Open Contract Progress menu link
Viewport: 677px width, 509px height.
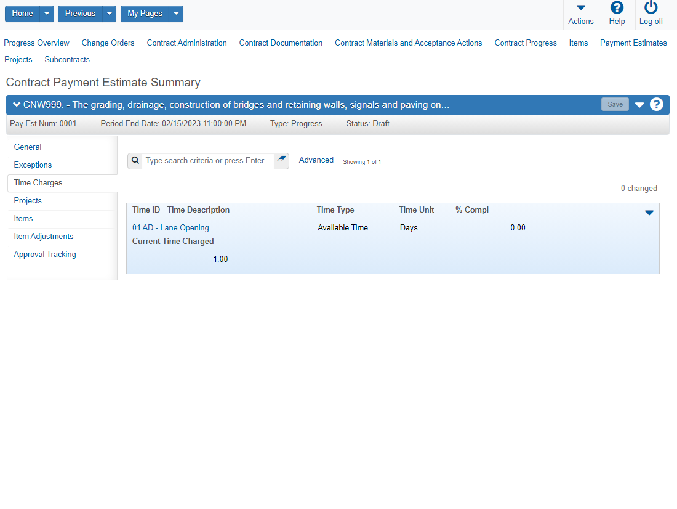click(526, 43)
